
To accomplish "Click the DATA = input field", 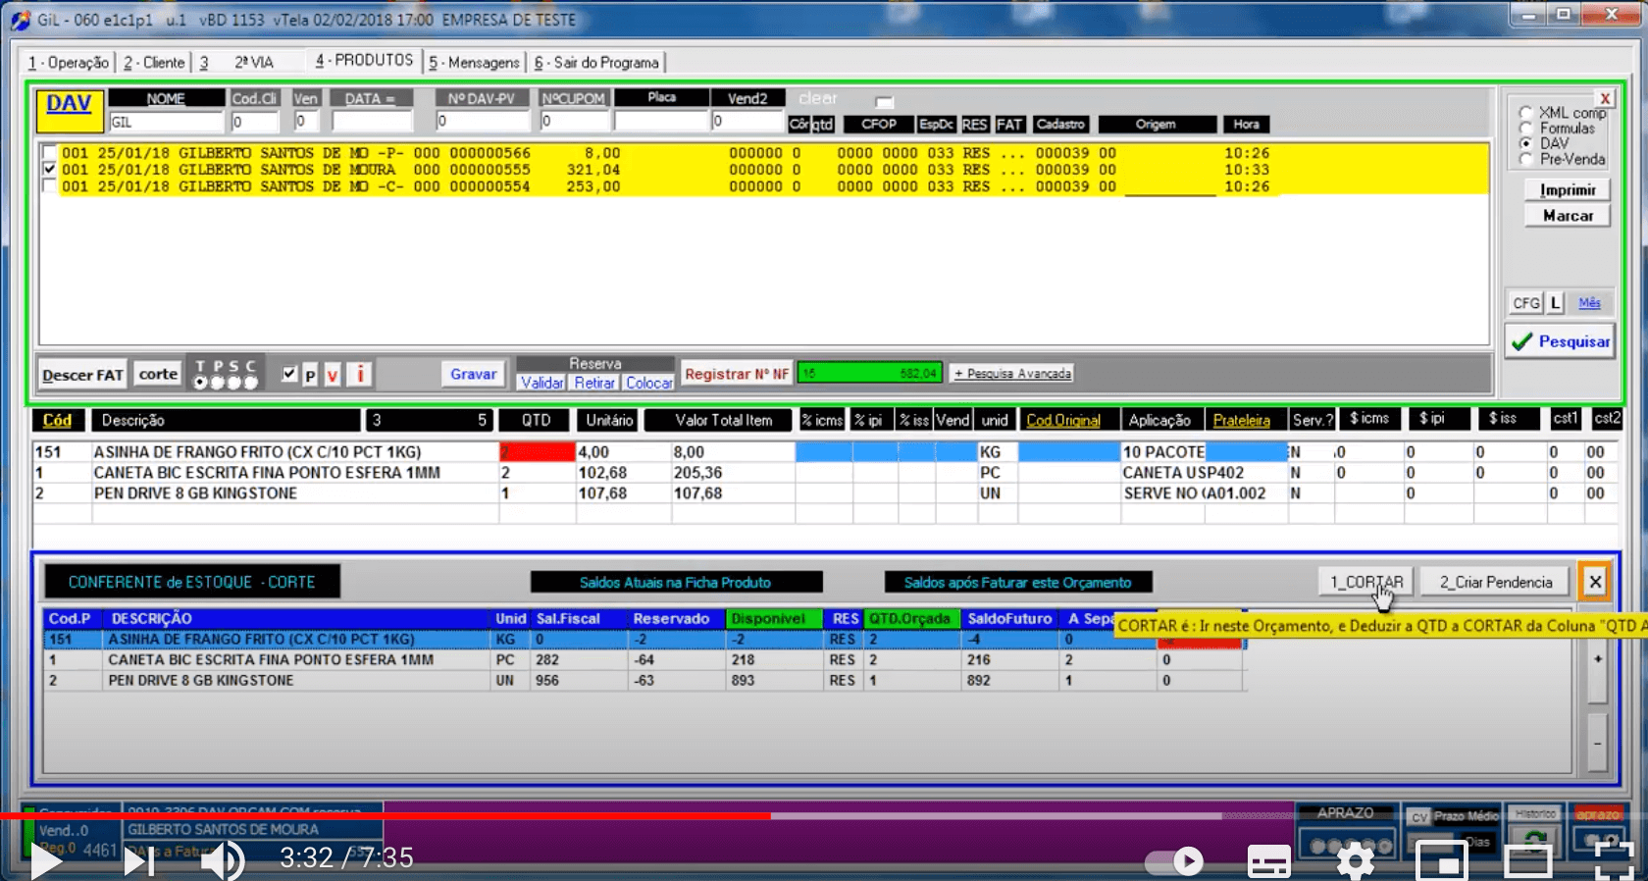I will point(372,122).
